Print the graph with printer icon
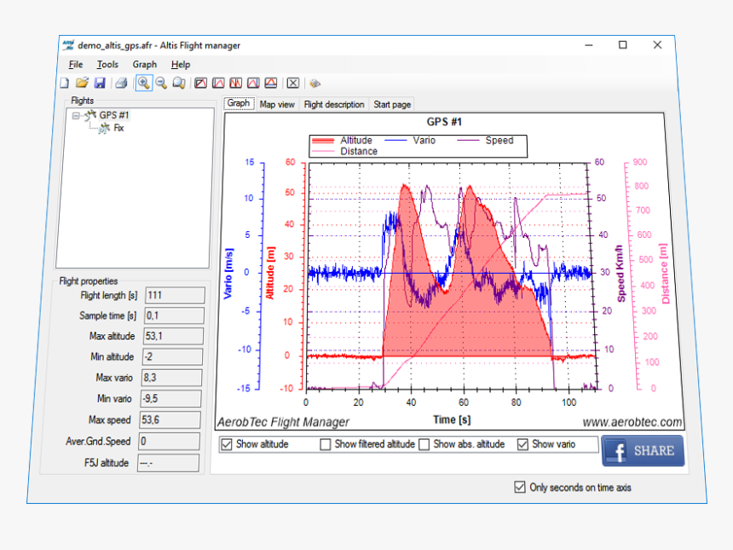Screen dimensions: 733x550 coord(121,83)
